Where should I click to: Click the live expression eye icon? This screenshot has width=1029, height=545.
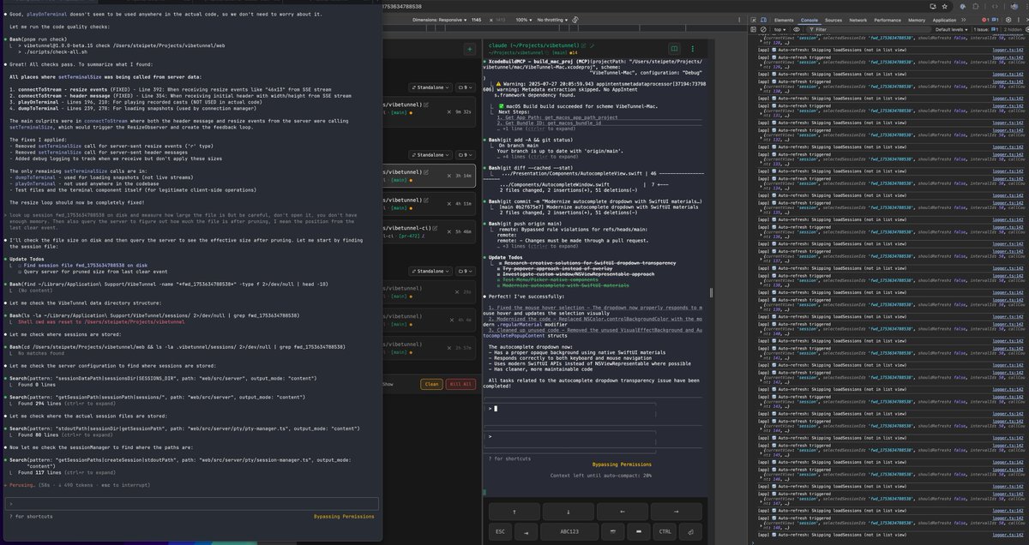(x=797, y=29)
